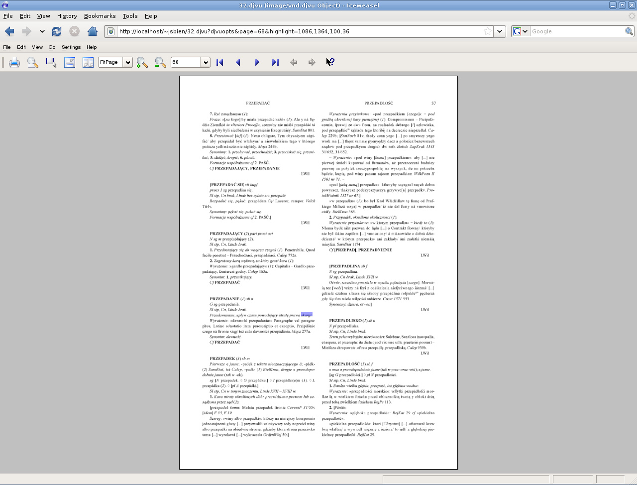Click the PRZEPADLISKO entry heading

click(x=352, y=321)
